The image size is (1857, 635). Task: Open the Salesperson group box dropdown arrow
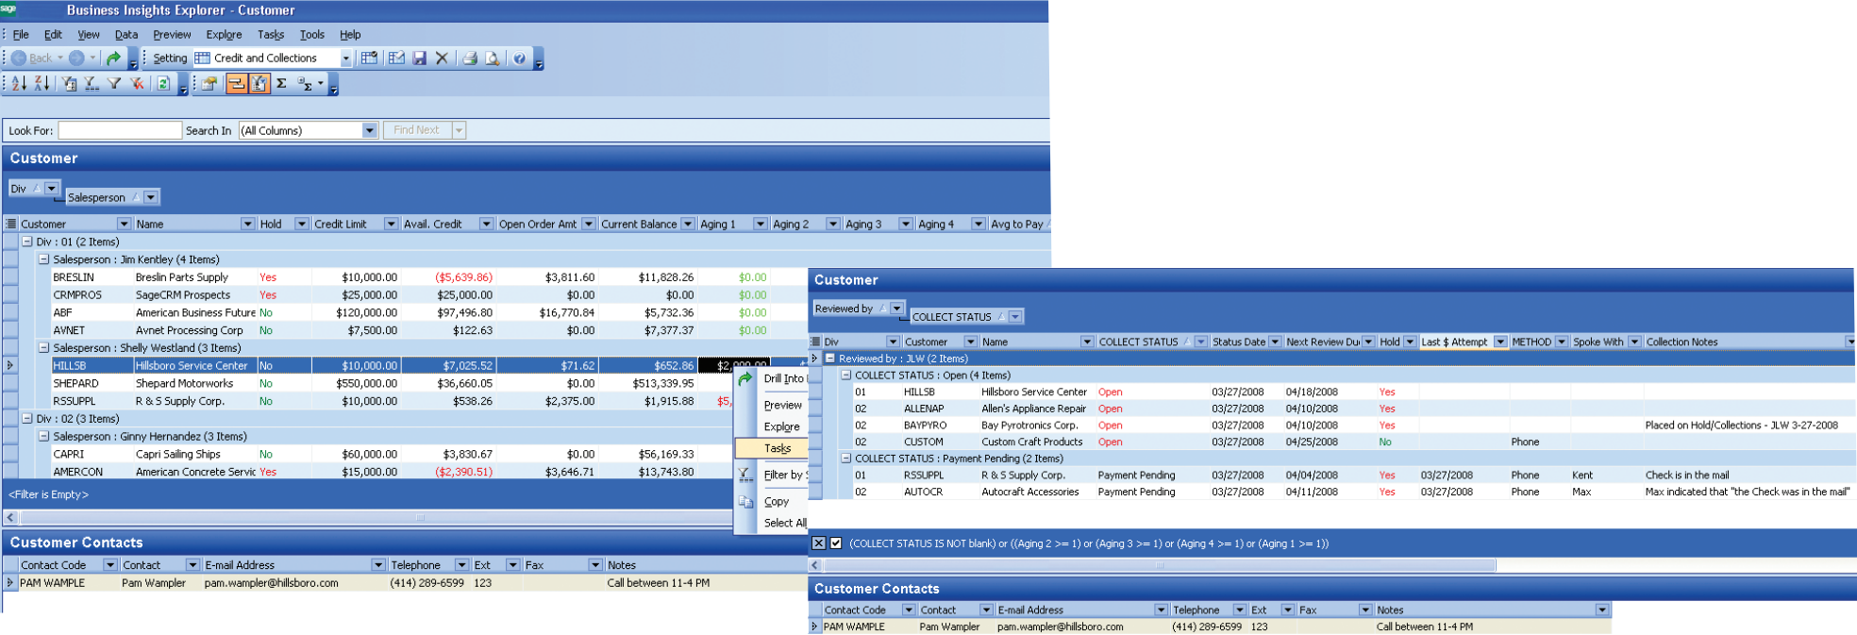(x=151, y=197)
